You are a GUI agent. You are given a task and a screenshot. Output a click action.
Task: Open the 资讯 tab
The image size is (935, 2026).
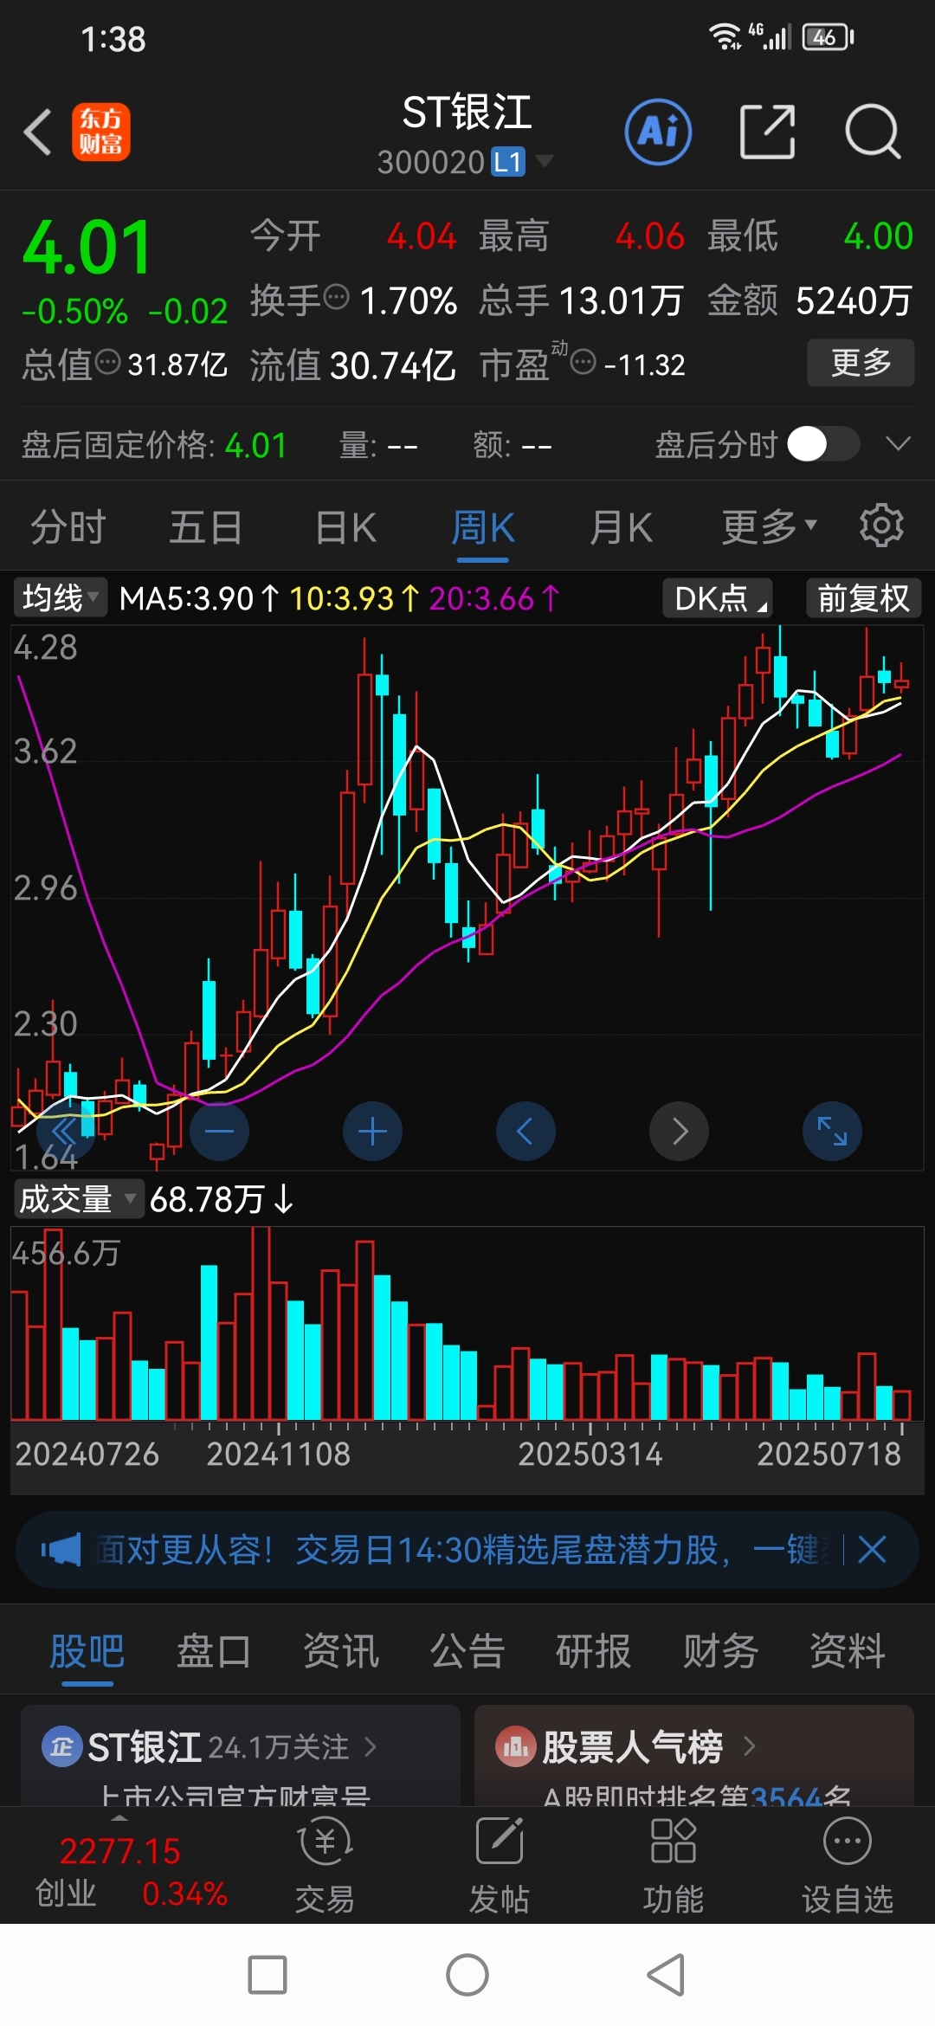point(340,1650)
